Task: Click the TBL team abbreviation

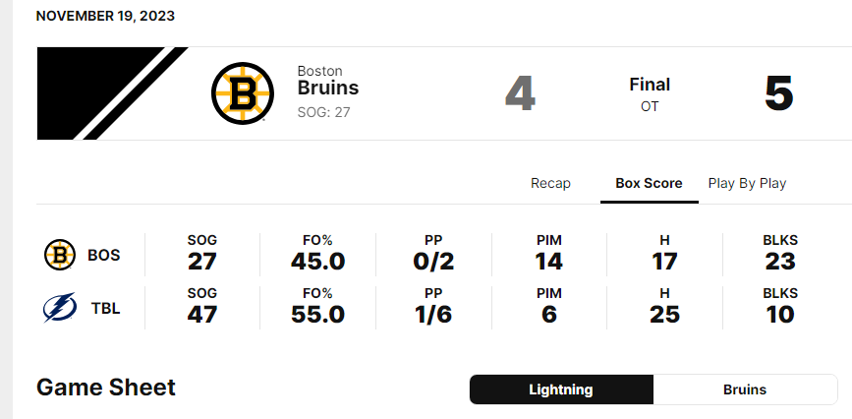Action: tap(104, 309)
